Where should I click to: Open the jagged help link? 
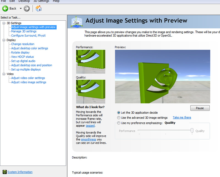[x=90, y=126]
